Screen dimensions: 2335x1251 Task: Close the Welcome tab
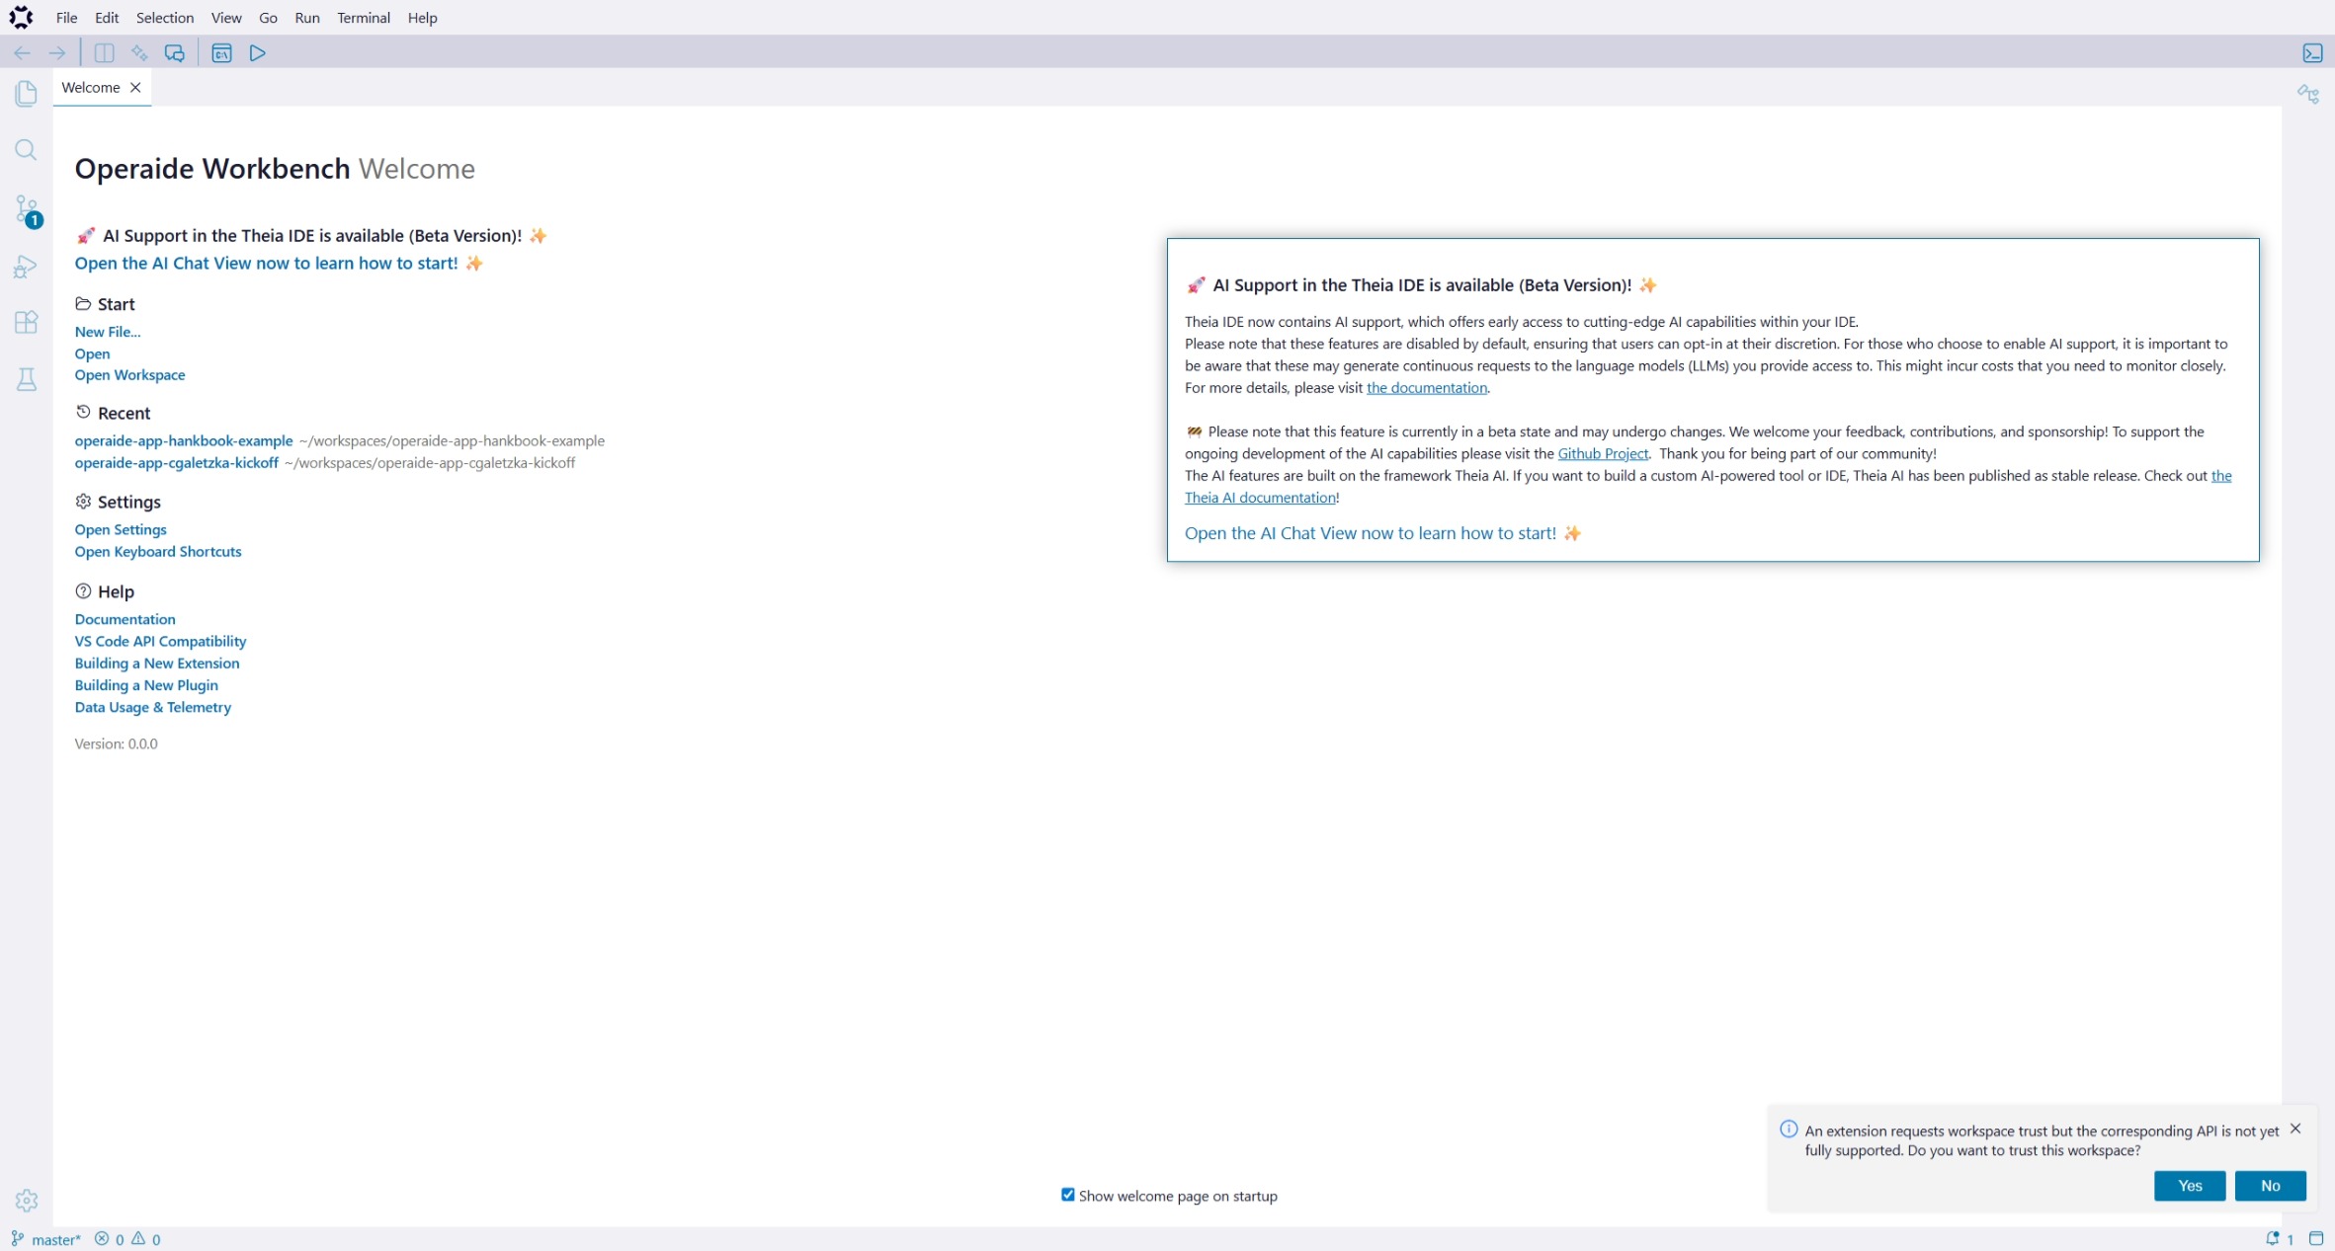135,88
